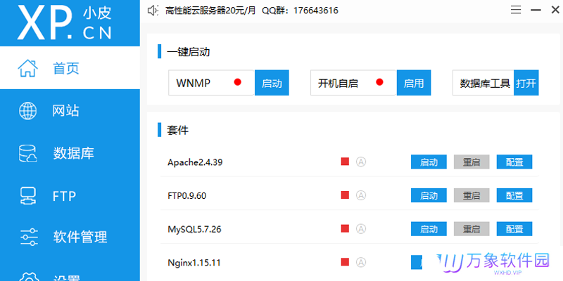The height and width of the screenshot is (281, 563).
Task: Click the Nginx1.15.11 label
Action: [194, 263]
